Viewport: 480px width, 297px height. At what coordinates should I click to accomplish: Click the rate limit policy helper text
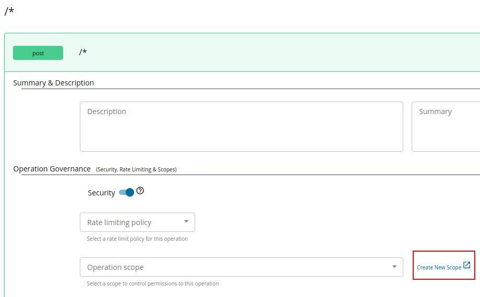coord(137,239)
